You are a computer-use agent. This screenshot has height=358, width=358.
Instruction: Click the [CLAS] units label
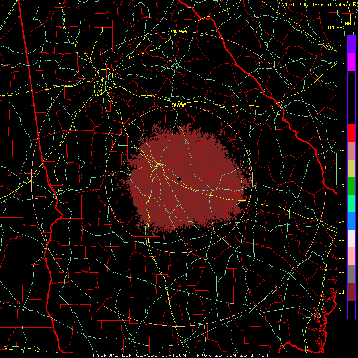pos(336,27)
